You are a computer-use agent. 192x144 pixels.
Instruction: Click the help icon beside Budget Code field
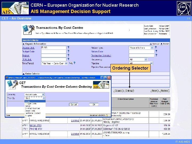coord(69,51)
